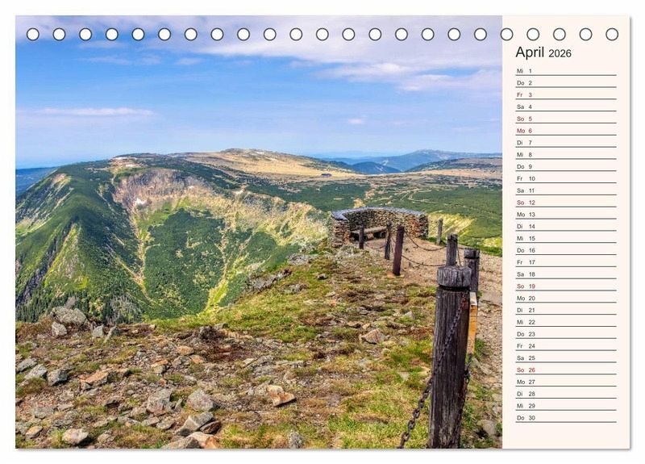Select the red 'Mo 6' date row
645x464 pixels.
coord(566,131)
